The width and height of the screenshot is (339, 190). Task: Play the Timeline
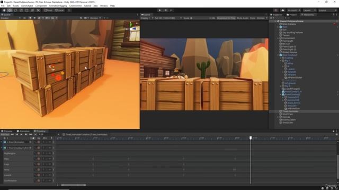(x=21, y=135)
